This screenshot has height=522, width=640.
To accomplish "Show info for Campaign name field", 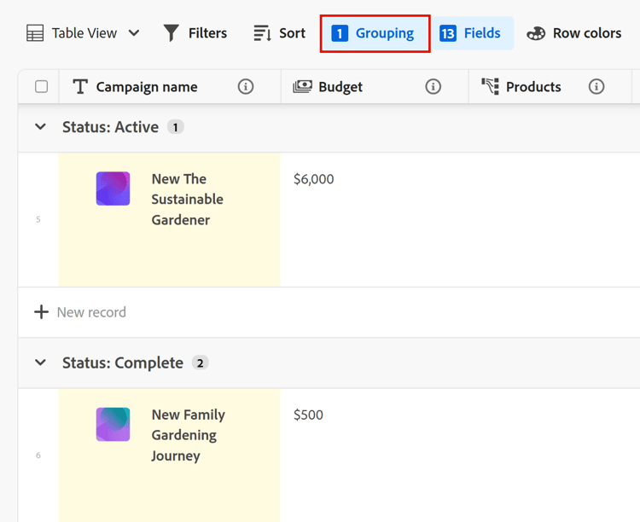I will pos(246,86).
